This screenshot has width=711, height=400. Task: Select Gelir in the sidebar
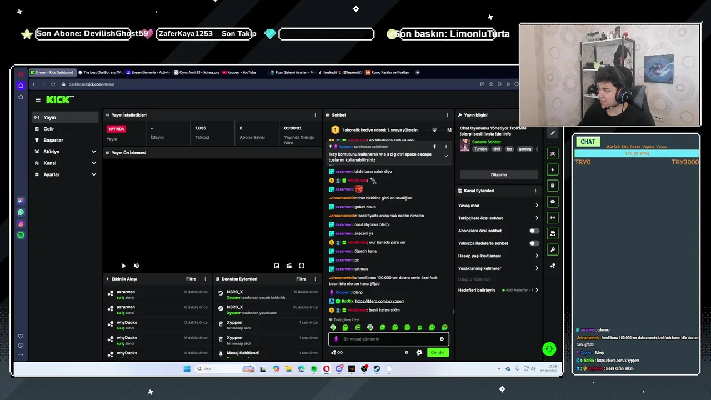(x=65, y=129)
